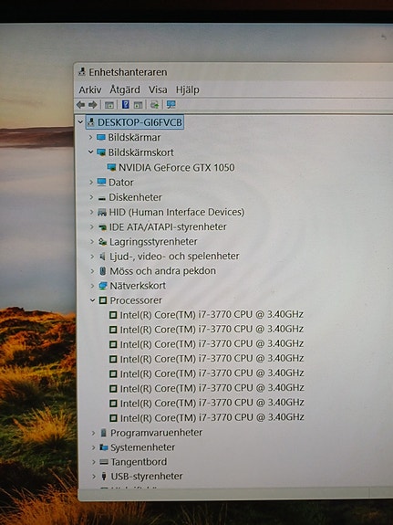This screenshot has height=525, width=393.
Task: Select the Tangentbord tree item
Action: click(x=133, y=462)
